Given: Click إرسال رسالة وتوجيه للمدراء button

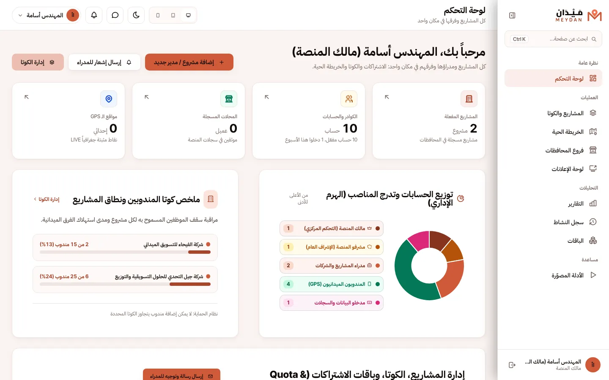Looking at the screenshot, I should point(181,376).
